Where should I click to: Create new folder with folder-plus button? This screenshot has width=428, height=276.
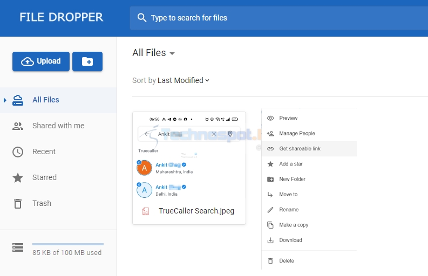pos(87,61)
